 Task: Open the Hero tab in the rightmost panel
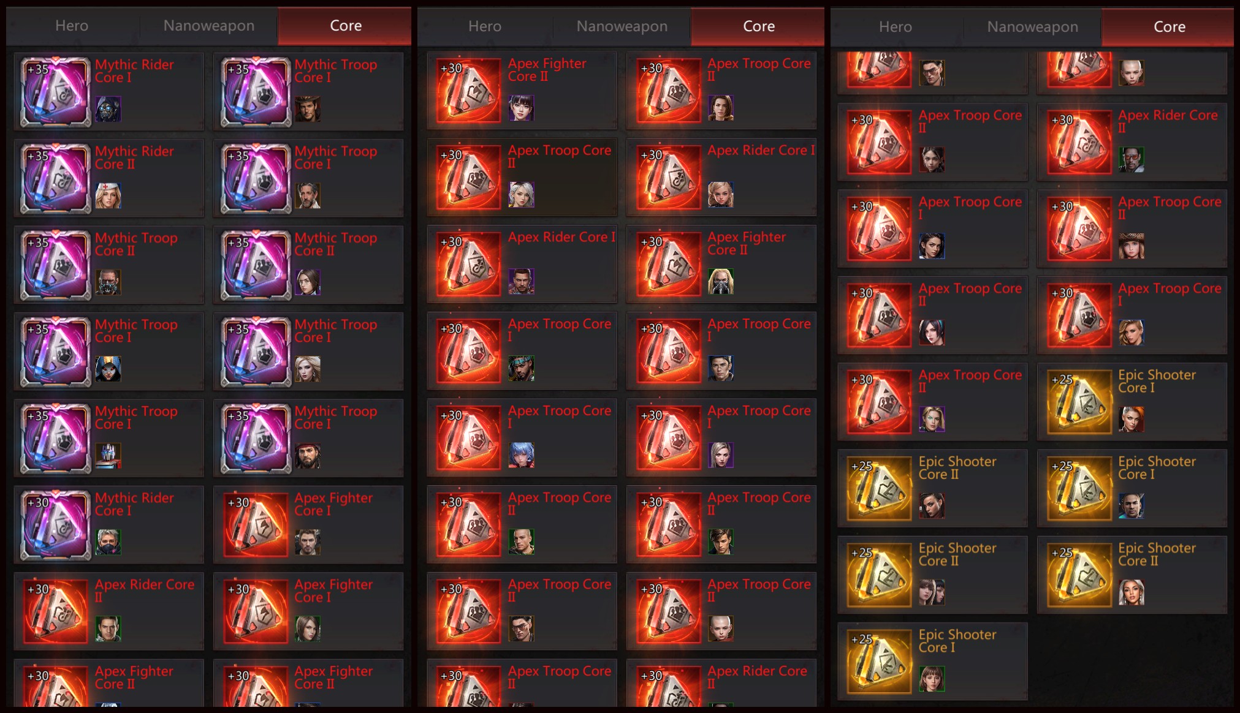click(896, 27)
